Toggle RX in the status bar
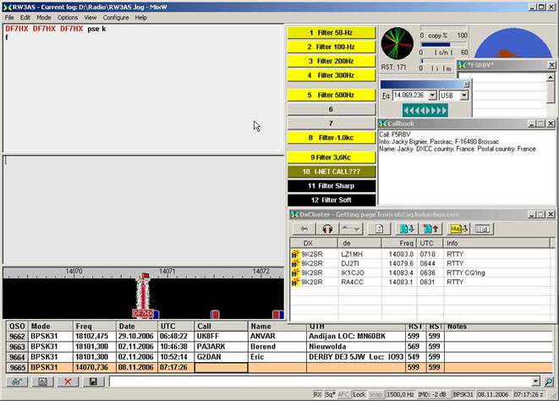 coord(318,394)
